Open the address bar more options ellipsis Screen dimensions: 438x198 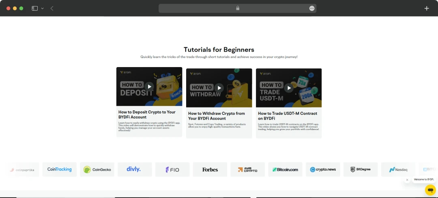click(312, 8)
